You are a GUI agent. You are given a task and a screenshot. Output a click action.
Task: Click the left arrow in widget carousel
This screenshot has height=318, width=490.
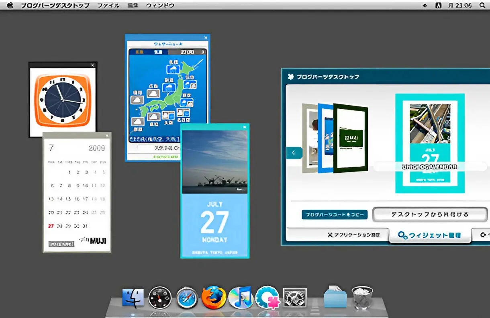[x=294, y=153]
